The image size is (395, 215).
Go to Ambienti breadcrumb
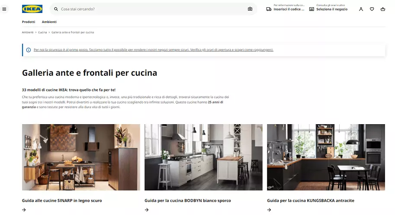[28, 32]
